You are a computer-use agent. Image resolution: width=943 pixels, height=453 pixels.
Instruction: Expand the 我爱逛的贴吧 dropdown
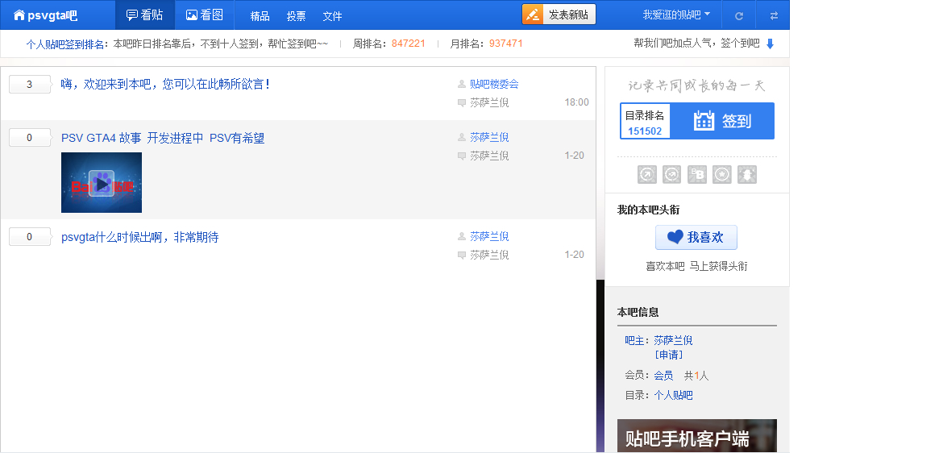click(676, 15)
